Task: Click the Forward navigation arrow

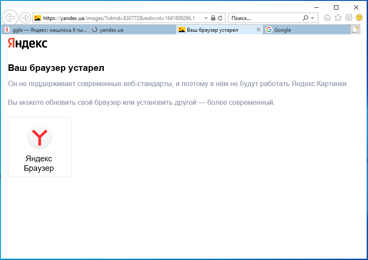Action: (x=25, y=18)
